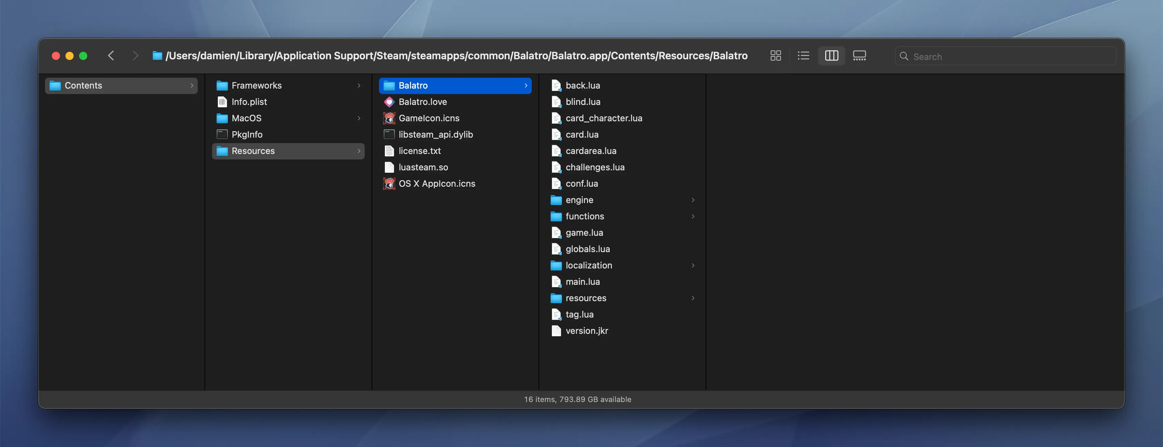Click the MacOS folder icon
The height and width of the screenshot is (447, 1163).
point(222,118)
